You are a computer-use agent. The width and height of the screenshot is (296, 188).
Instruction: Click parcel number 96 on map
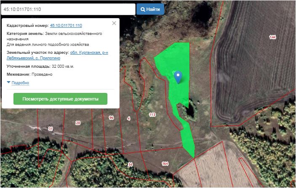click(x=111, y=118)
